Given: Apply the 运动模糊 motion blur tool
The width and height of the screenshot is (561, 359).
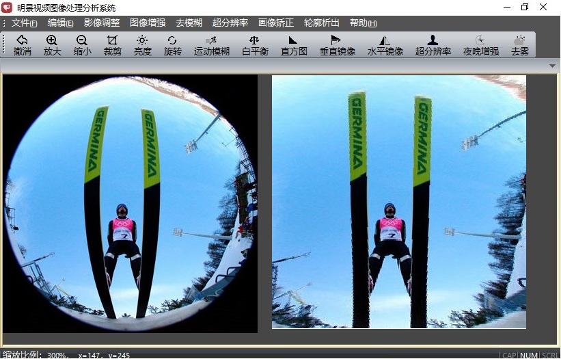Looking at the screenshot, I should coord(211,45).
